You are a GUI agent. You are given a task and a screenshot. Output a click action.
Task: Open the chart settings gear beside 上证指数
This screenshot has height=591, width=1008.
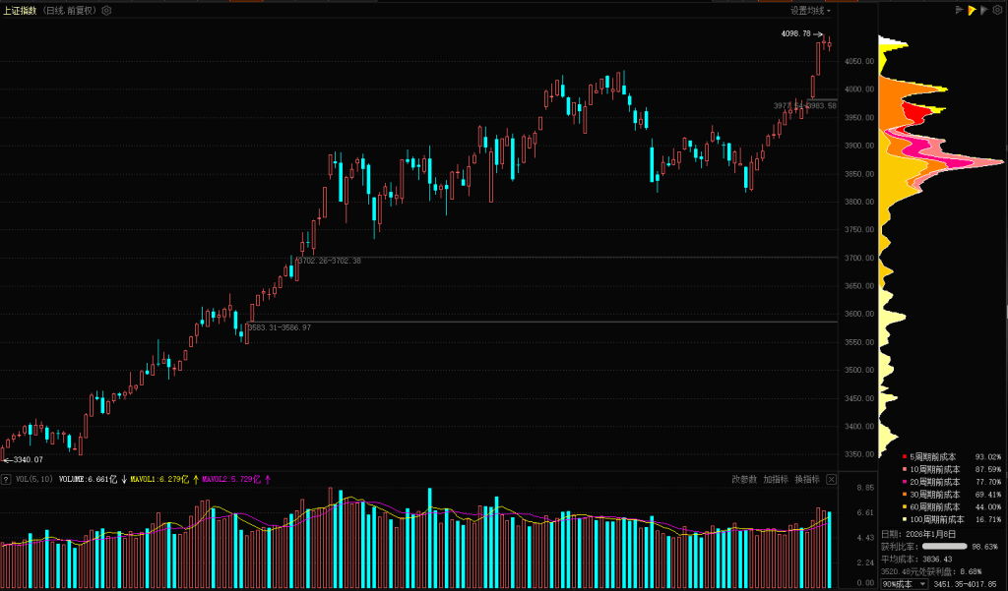(106, 11)
